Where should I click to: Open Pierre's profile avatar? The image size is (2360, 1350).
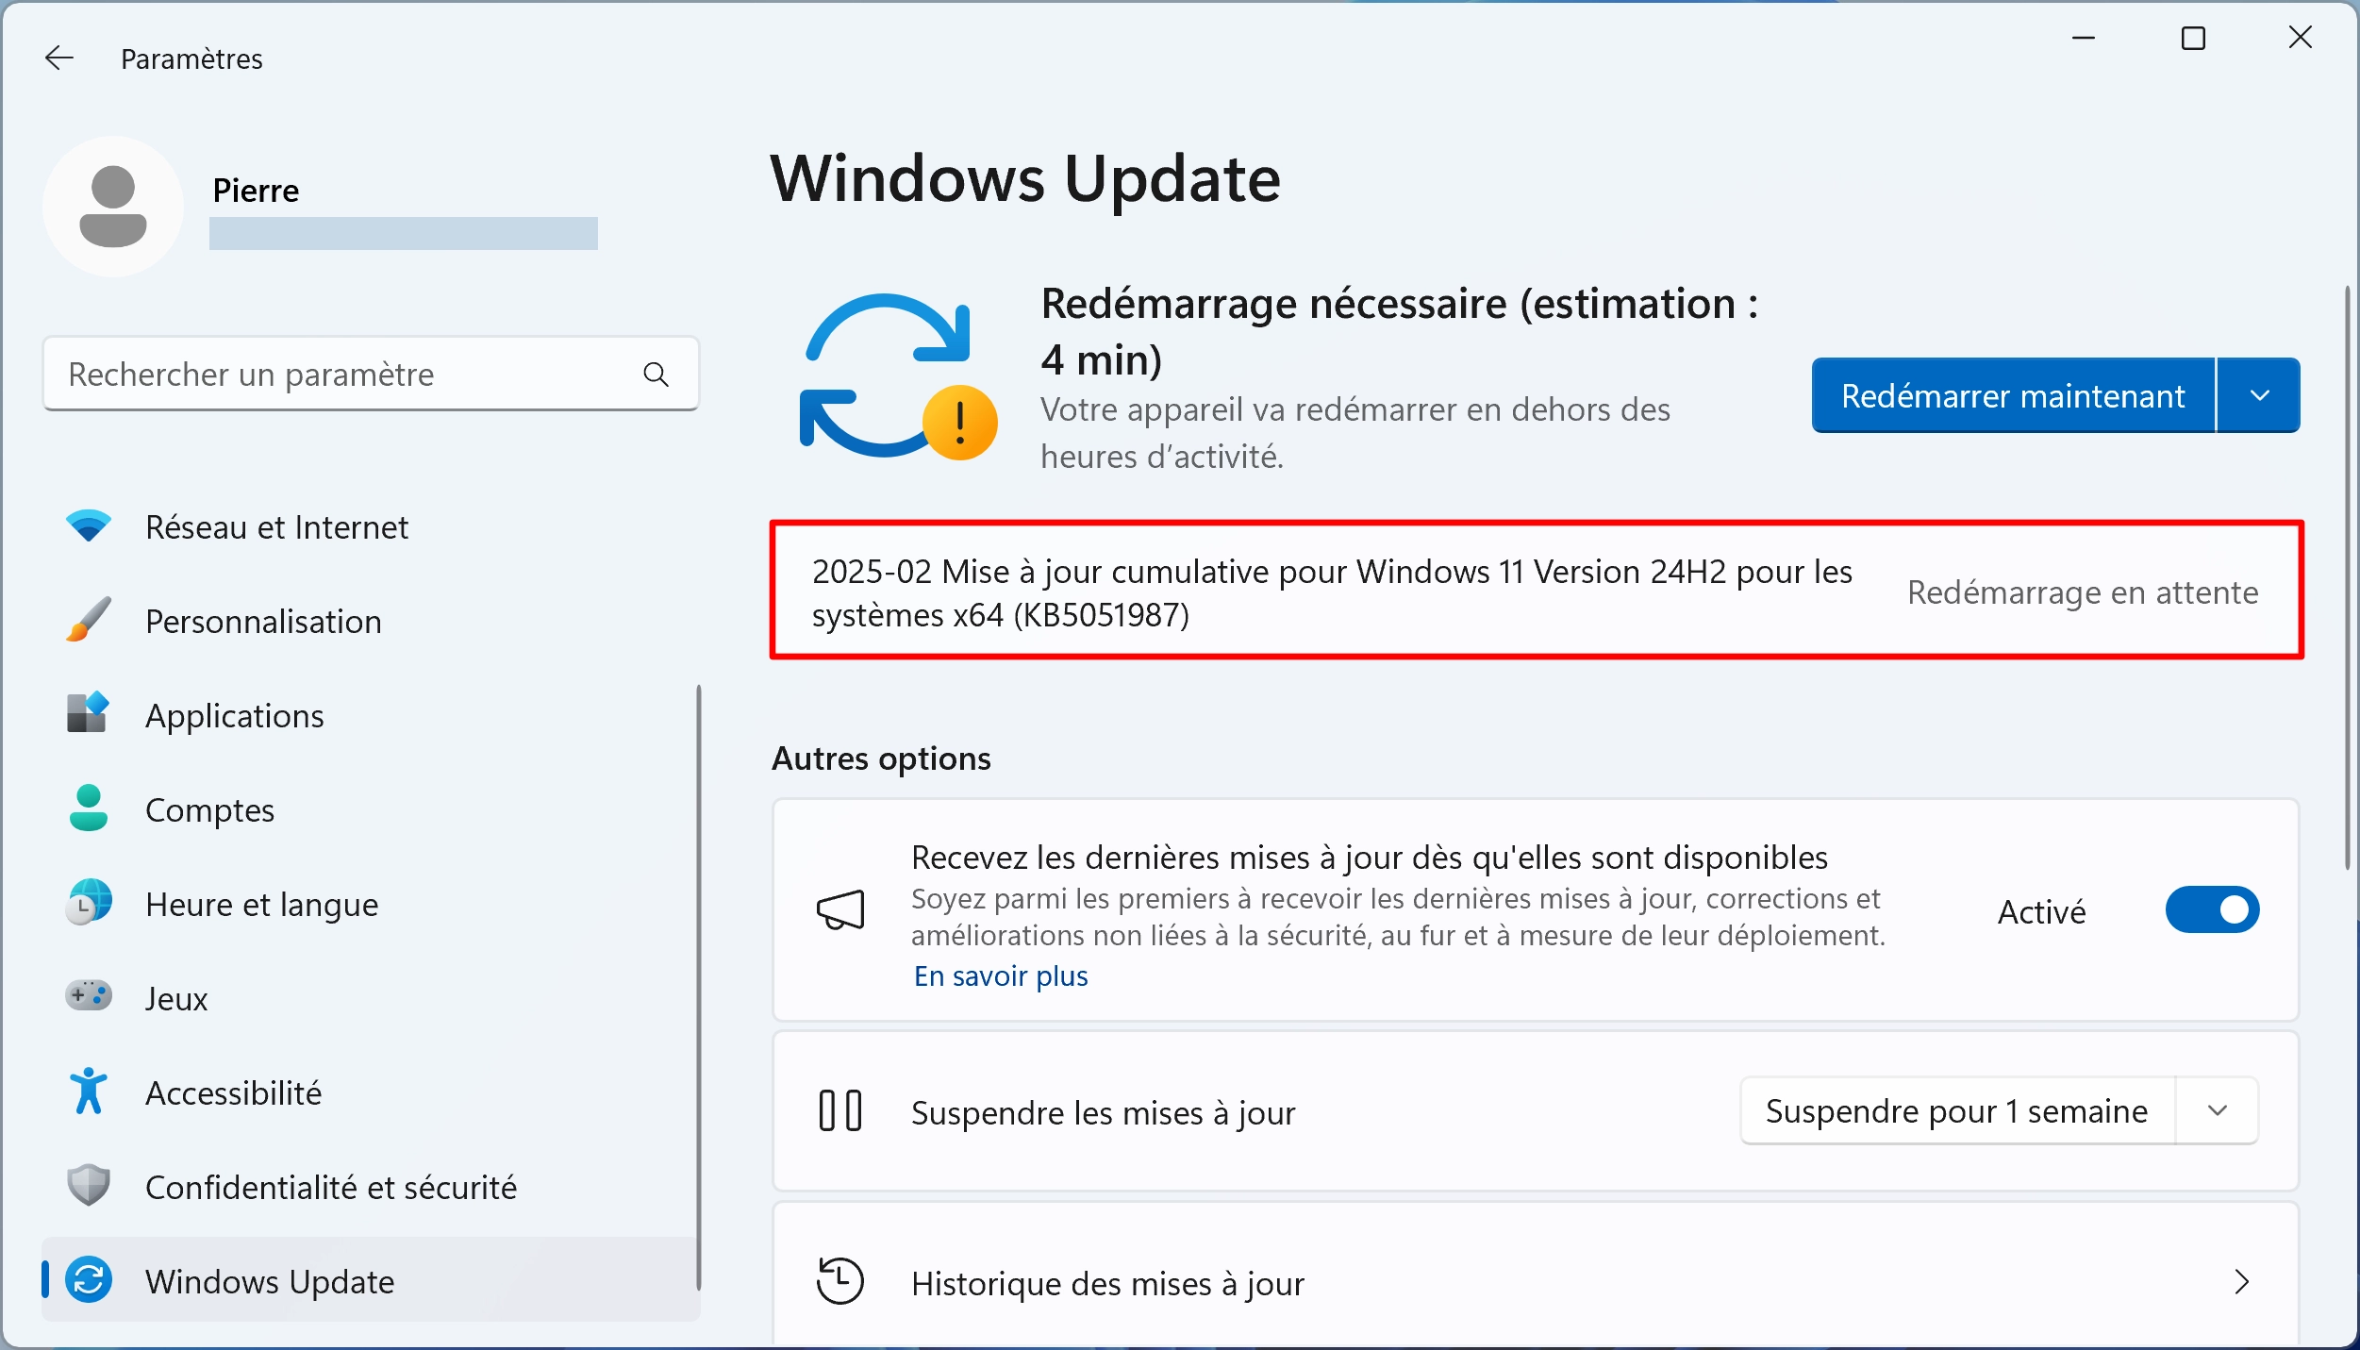coord(113,207)
